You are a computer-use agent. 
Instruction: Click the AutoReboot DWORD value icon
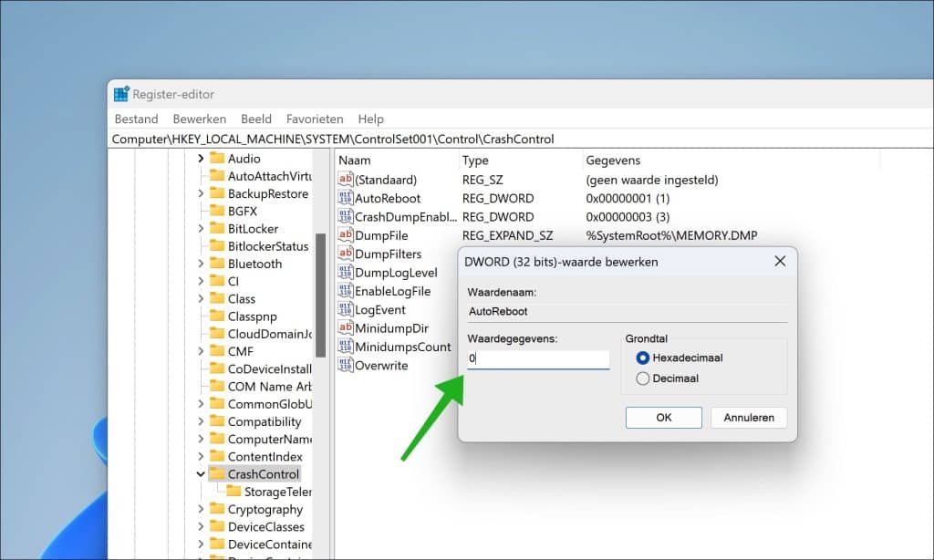[x=346, y=198]
